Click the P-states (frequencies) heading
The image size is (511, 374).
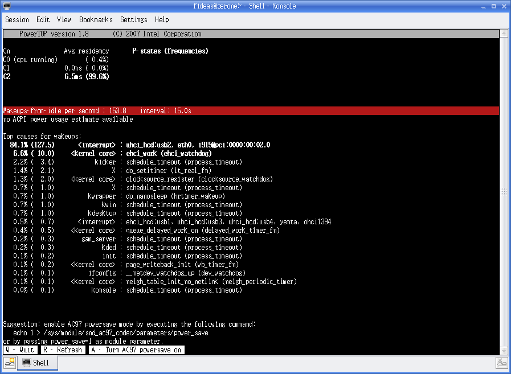[x=170, y=51]
